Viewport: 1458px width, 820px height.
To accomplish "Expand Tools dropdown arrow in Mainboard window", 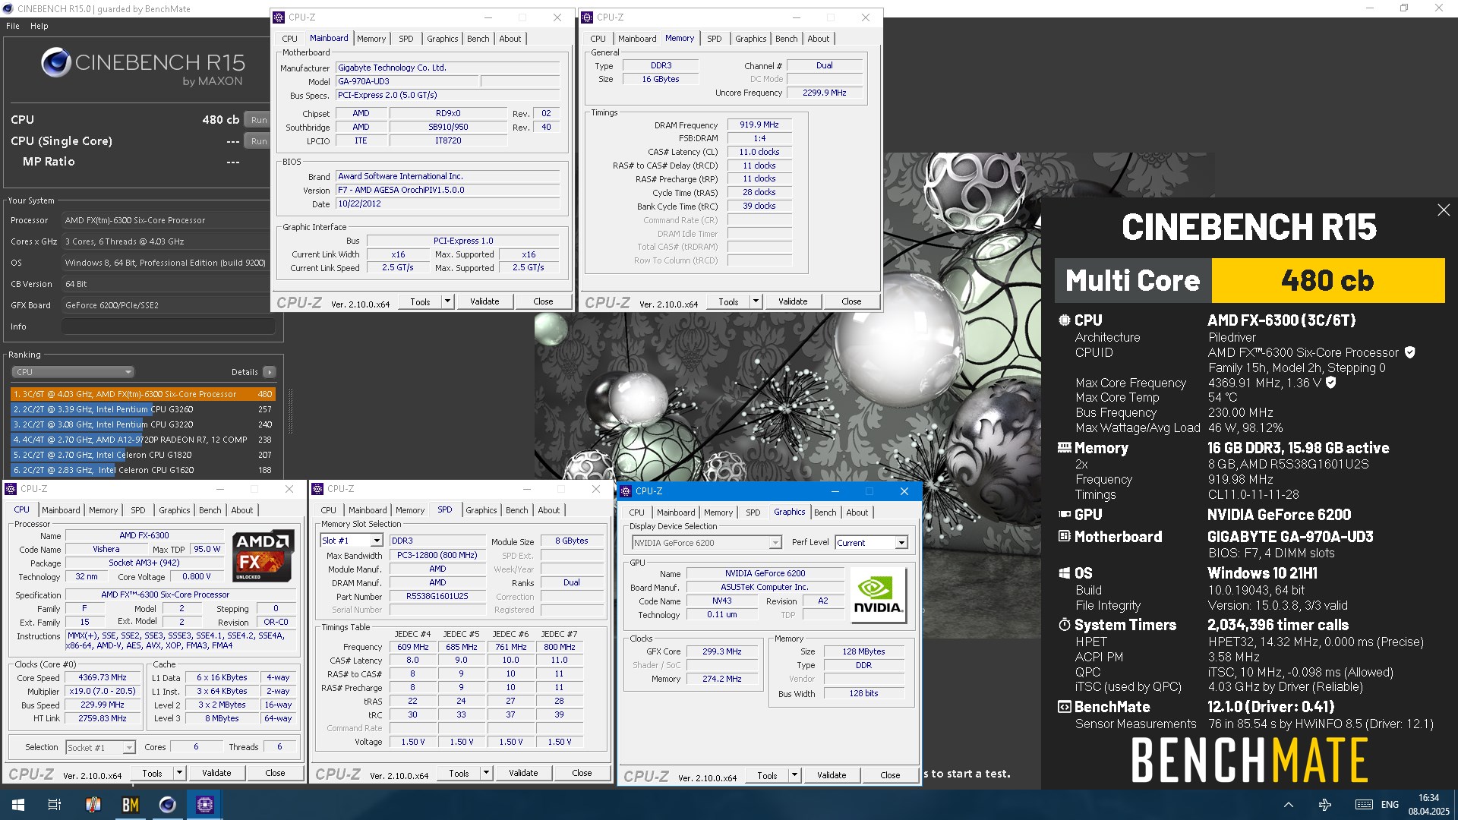I will (447, 301).
